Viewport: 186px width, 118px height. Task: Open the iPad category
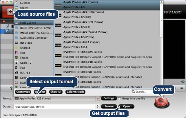34,68
